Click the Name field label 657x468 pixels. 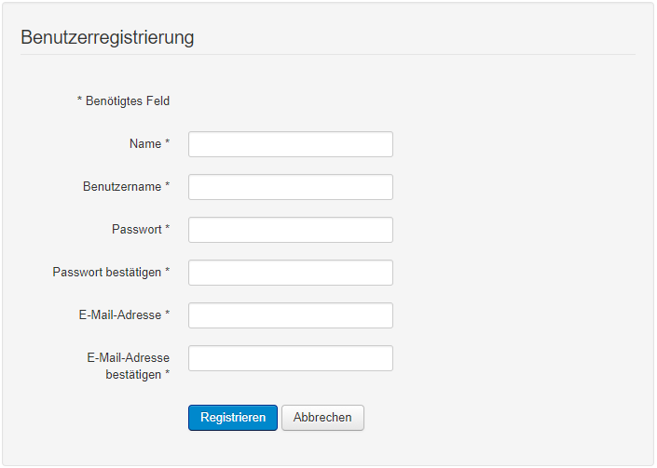(x=144, y=144)
